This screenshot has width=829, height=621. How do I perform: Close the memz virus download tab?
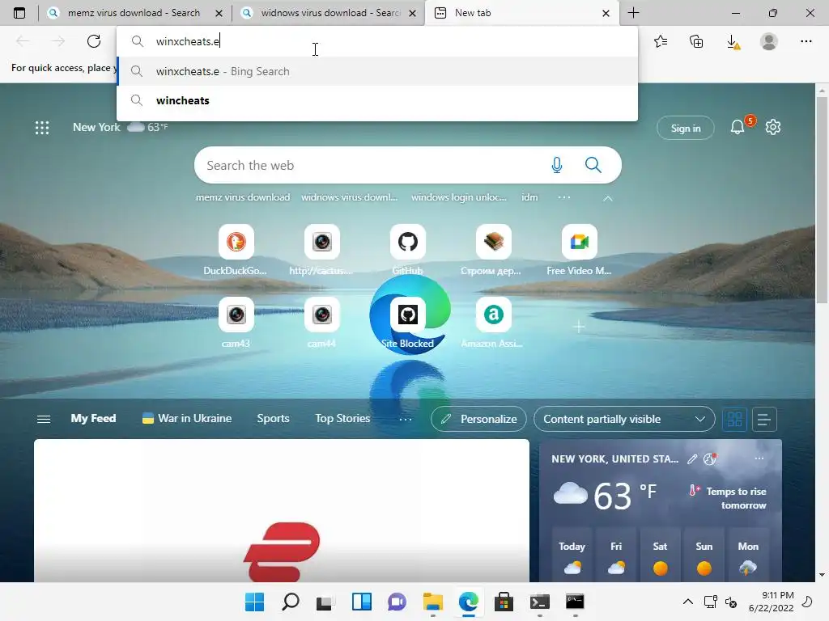coord(219,13)
